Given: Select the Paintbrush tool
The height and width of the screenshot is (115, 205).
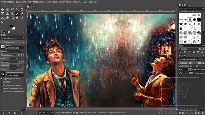Looking at the screenshot, I should tap(17, 14).
